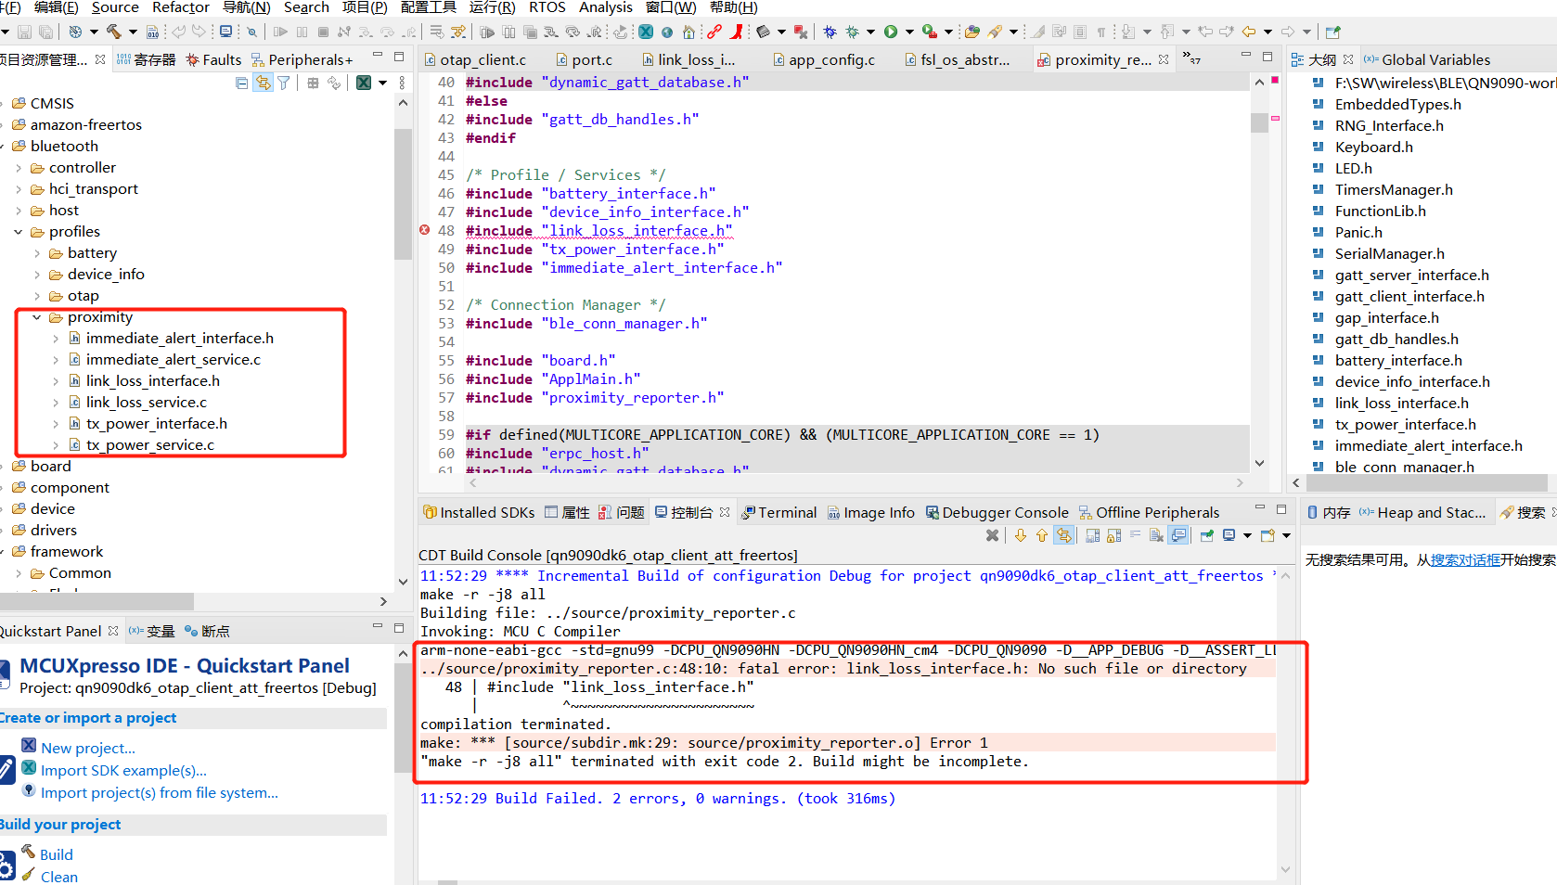The image size is (1557, 885).
Task: Toggle Link with Editor in project explorer
Action: pyautogui.click(x=264, y=83)
